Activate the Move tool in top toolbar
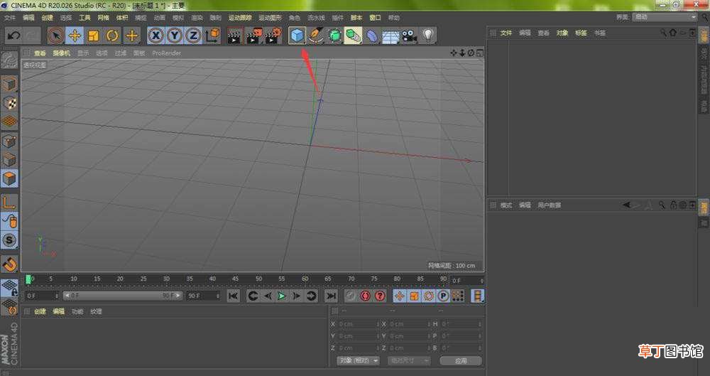The width and height of the screenshot is (710, 376). click(x=75, y=36)
